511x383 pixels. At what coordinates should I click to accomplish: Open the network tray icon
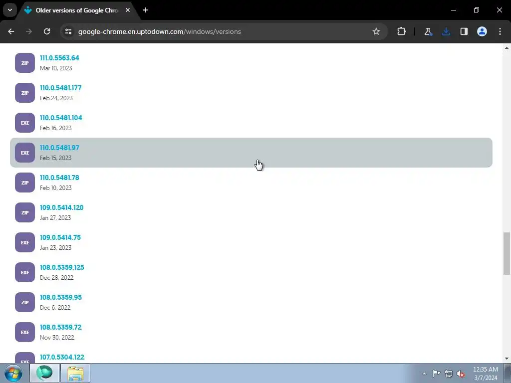tap(449, 374)
